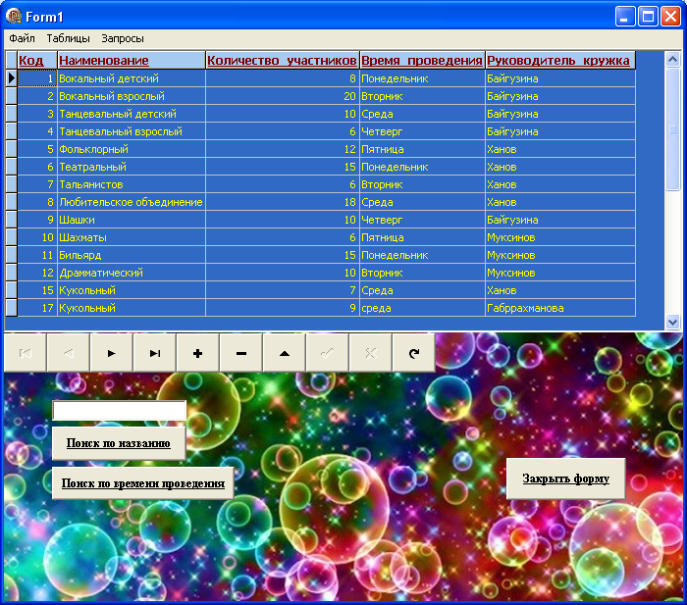
Task: Click Код cell with value 12
Action: (x=37, y=273)
